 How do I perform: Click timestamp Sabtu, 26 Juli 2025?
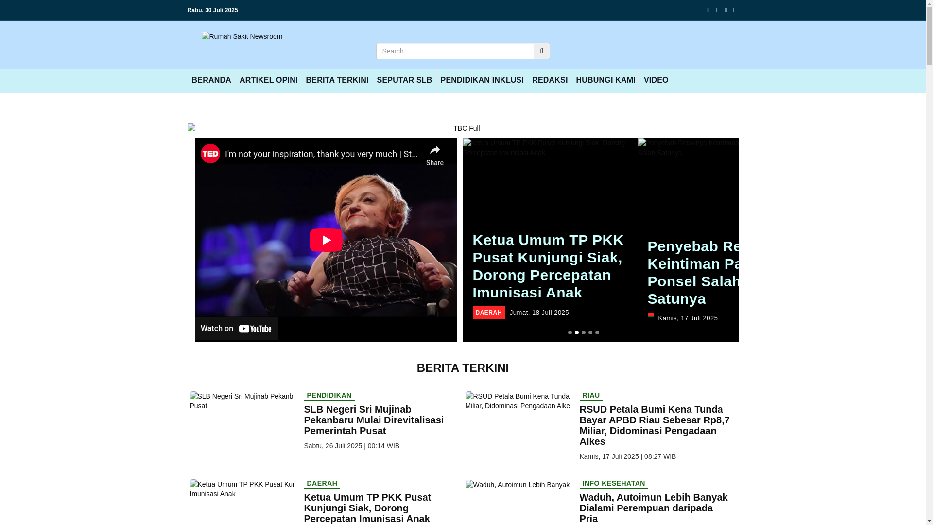[x=352, y=446]
